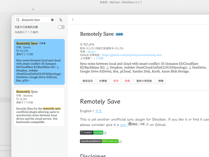Viewport: 209px width, 157px height.
Task: Switch the readme to 中文
Action: (x=98, y=111)
